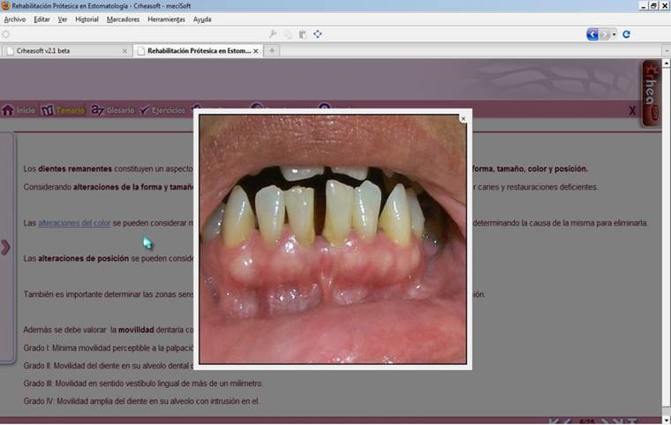Click the wrench tool icon in toolbar
The image size is (671, 425).
[273, 34]
